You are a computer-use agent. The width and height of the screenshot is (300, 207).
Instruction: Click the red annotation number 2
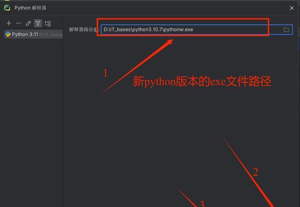255,172
